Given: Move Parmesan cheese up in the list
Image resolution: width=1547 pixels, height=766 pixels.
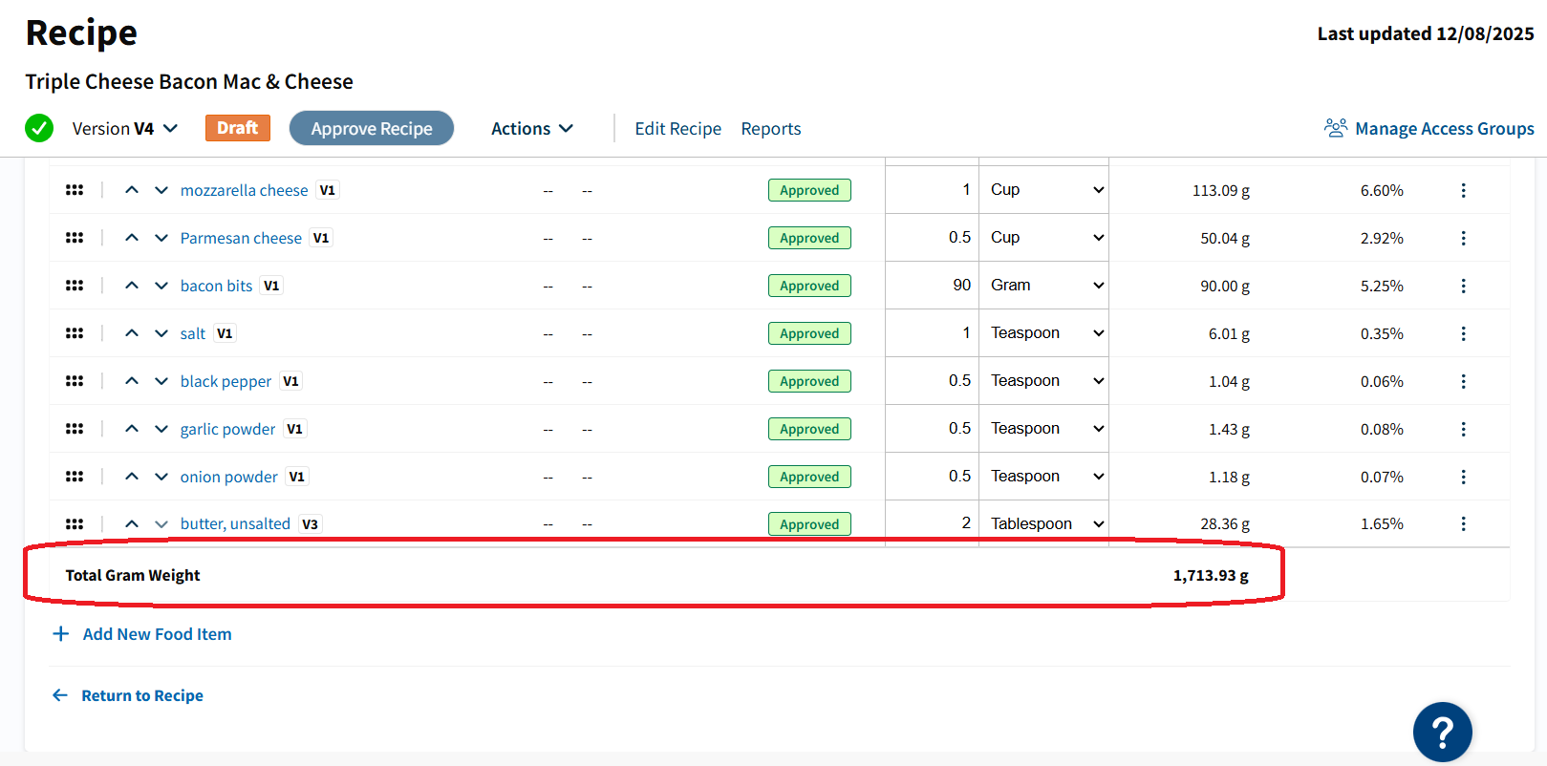Looking at the screenshot, I should tap(132, 238).
